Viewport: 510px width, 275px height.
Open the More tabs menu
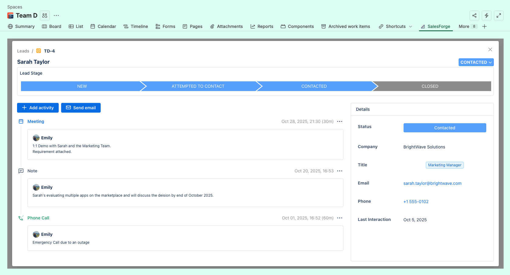point(467,26)
